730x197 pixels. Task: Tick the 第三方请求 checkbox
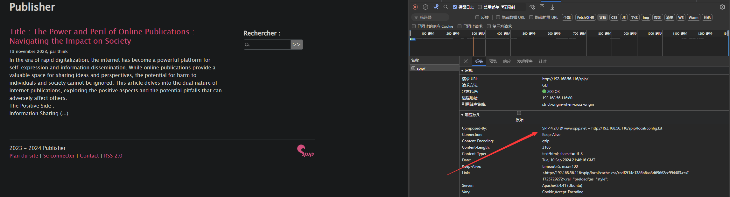point(489,26)
